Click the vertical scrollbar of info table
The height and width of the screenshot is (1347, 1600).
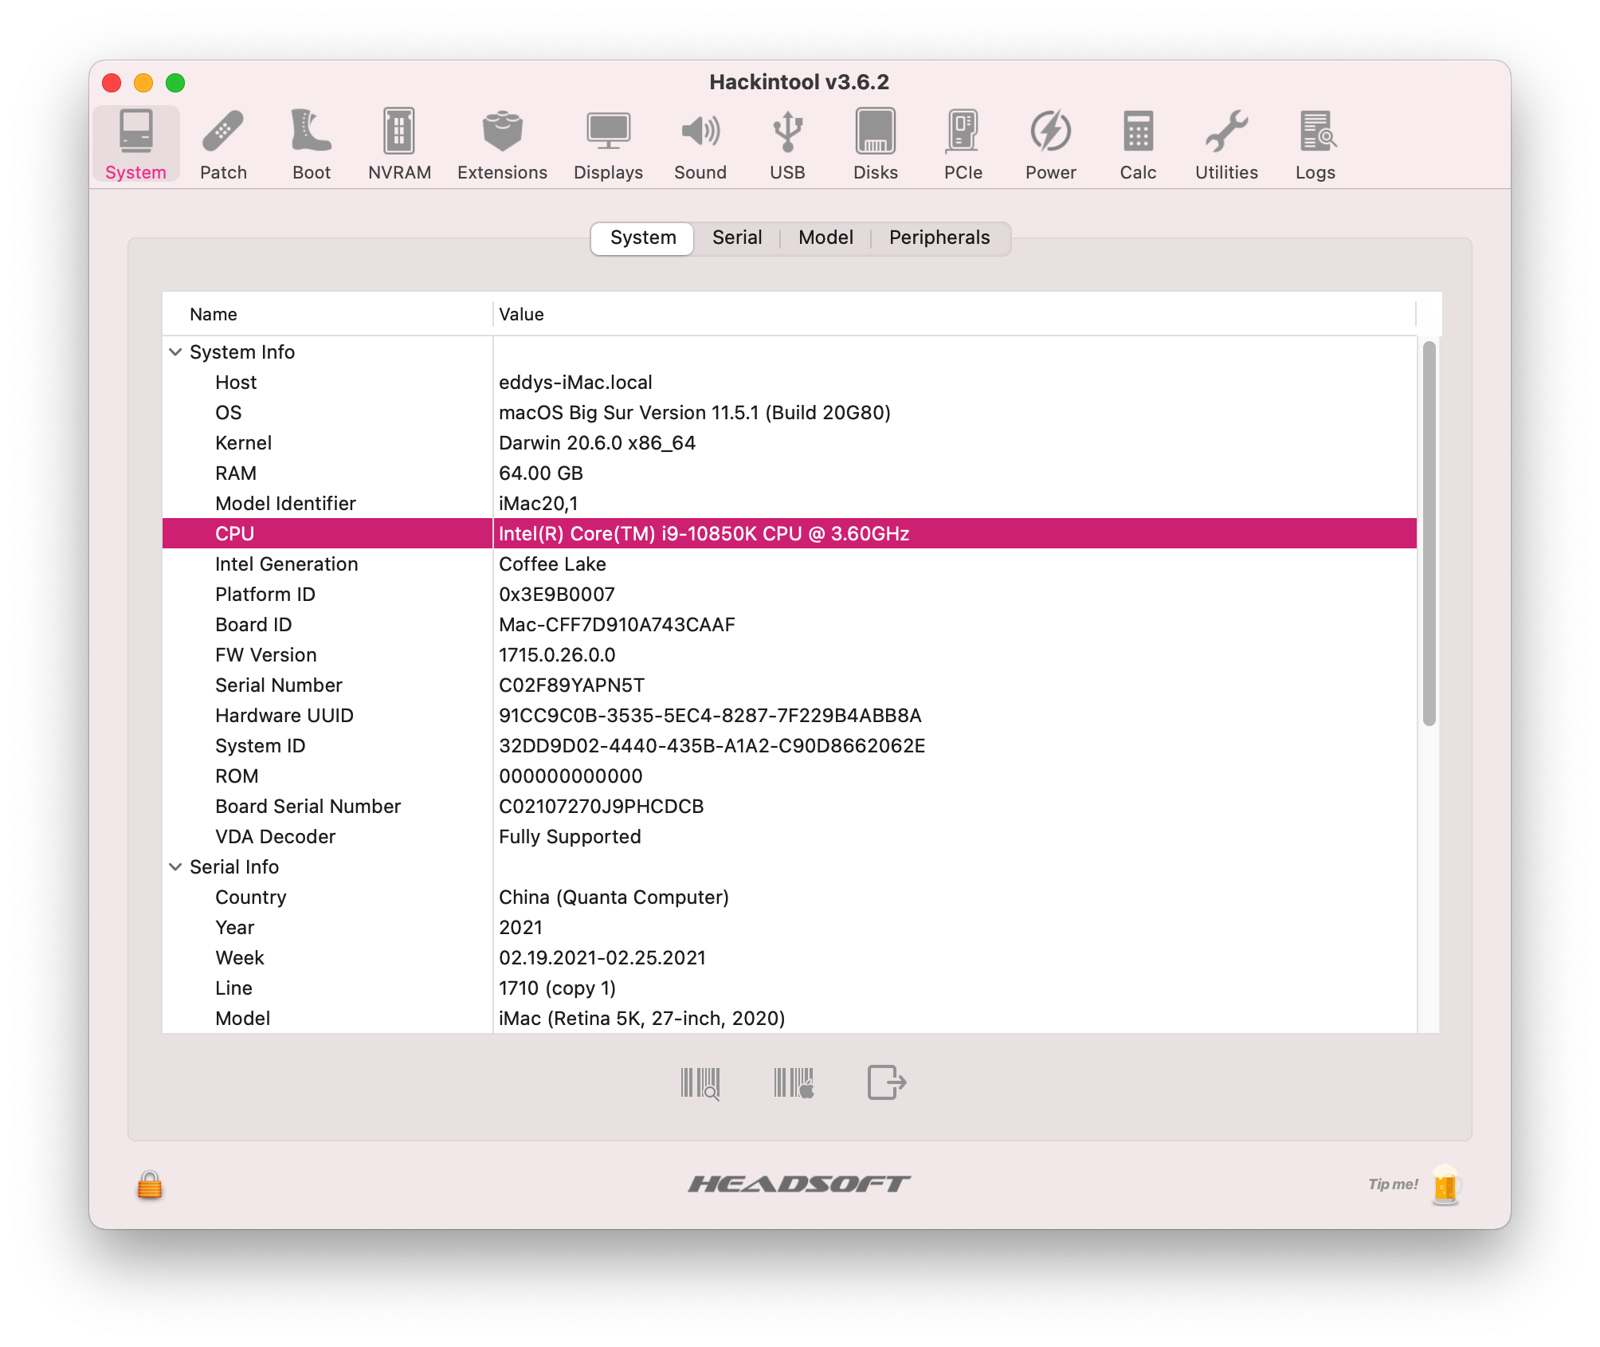[1429, 534]
